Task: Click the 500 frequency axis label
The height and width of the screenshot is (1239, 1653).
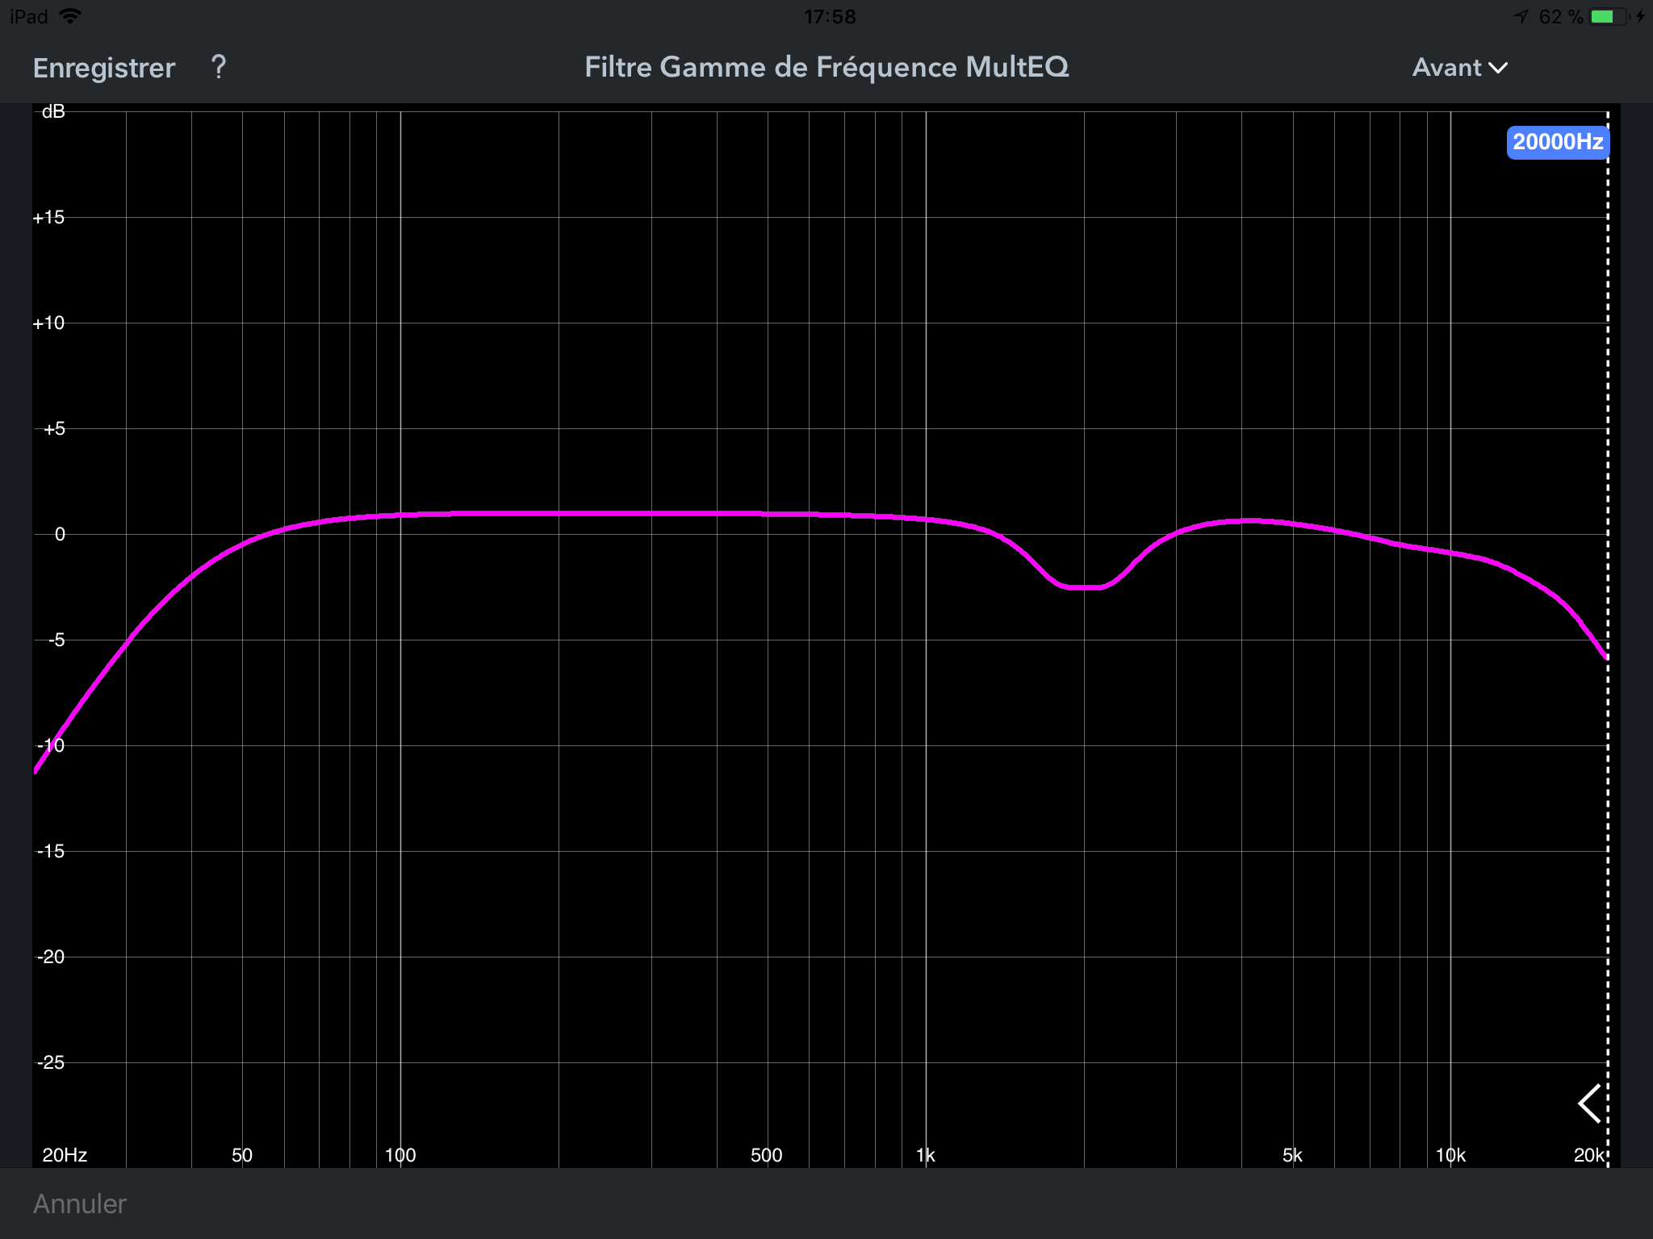Action: (766, 1155)
